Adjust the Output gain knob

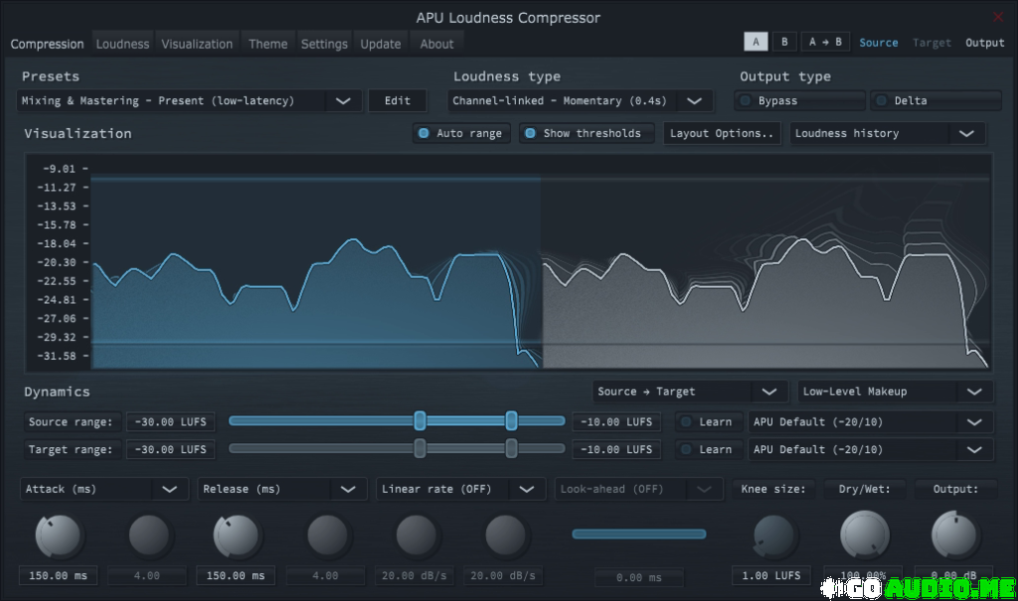952,536
